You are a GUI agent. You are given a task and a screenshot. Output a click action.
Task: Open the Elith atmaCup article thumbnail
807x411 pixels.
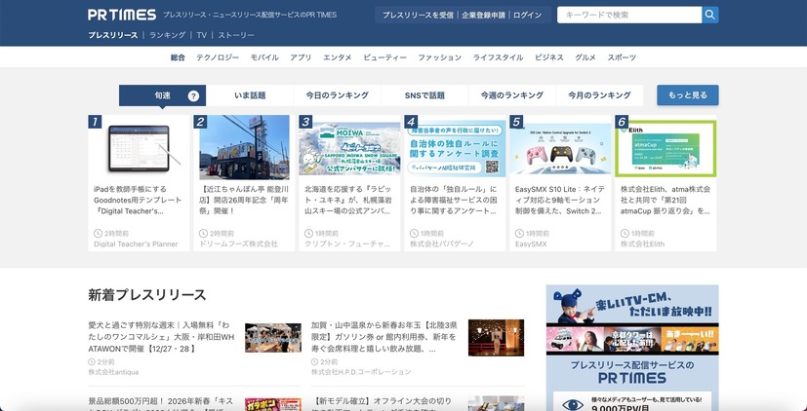(666, 147)
